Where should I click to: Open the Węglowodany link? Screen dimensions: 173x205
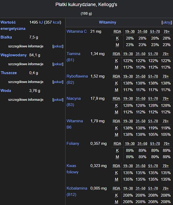click(14, 55)
